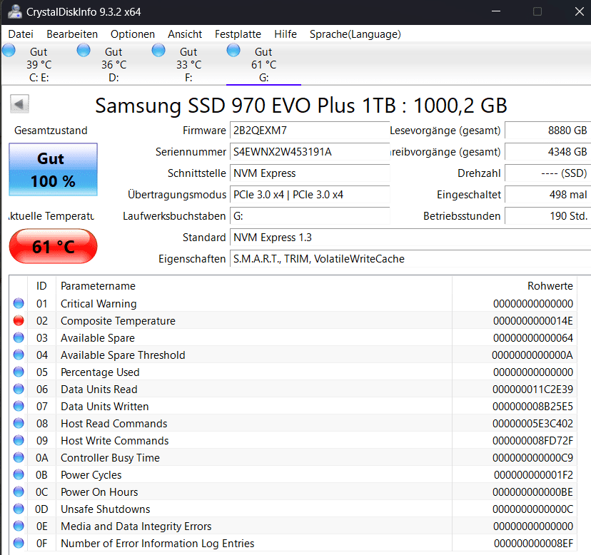Click raw value 000000000000C9
591x555 pixels.
[532, 458]
